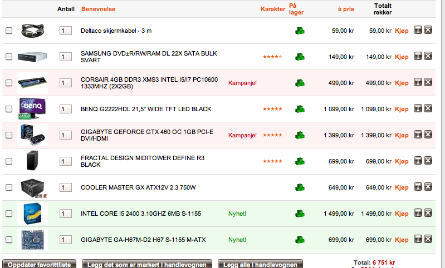The image size is (445, 268).
Task: Click the Oppdater favorittliste button
Action: click(x=39, y=264)
